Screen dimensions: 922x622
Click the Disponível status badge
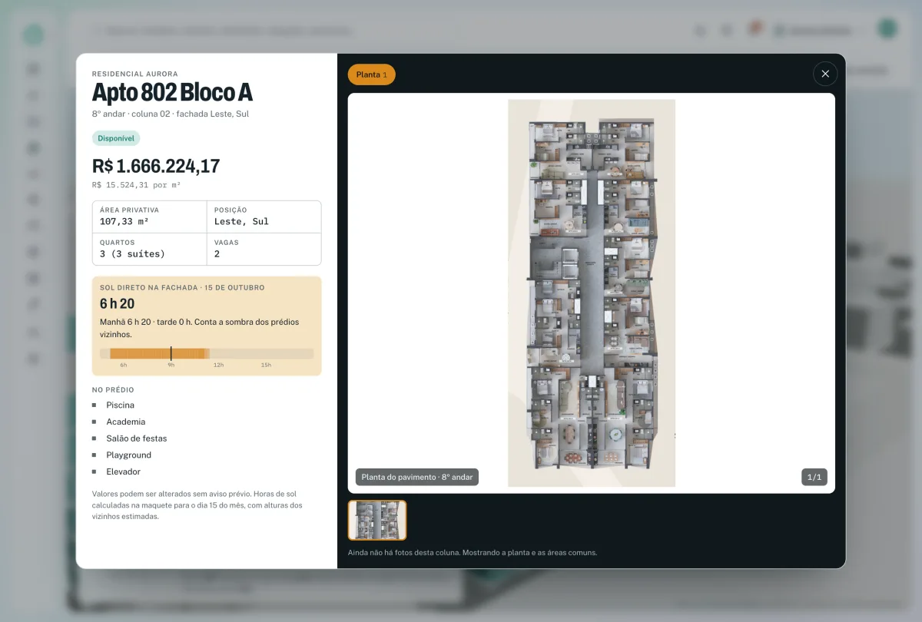116,138
